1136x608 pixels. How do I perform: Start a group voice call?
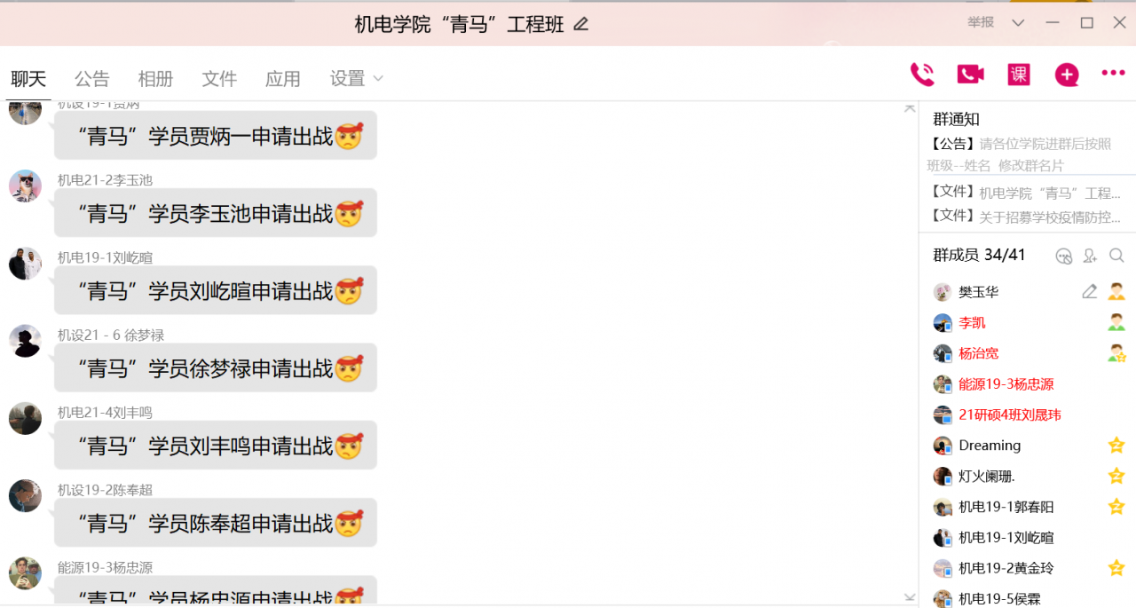pyautogui.click(x=922, y=75)
